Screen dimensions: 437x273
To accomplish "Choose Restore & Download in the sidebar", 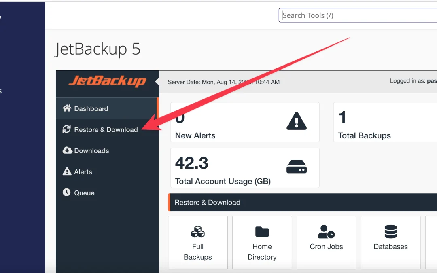I will pos(106,129).
